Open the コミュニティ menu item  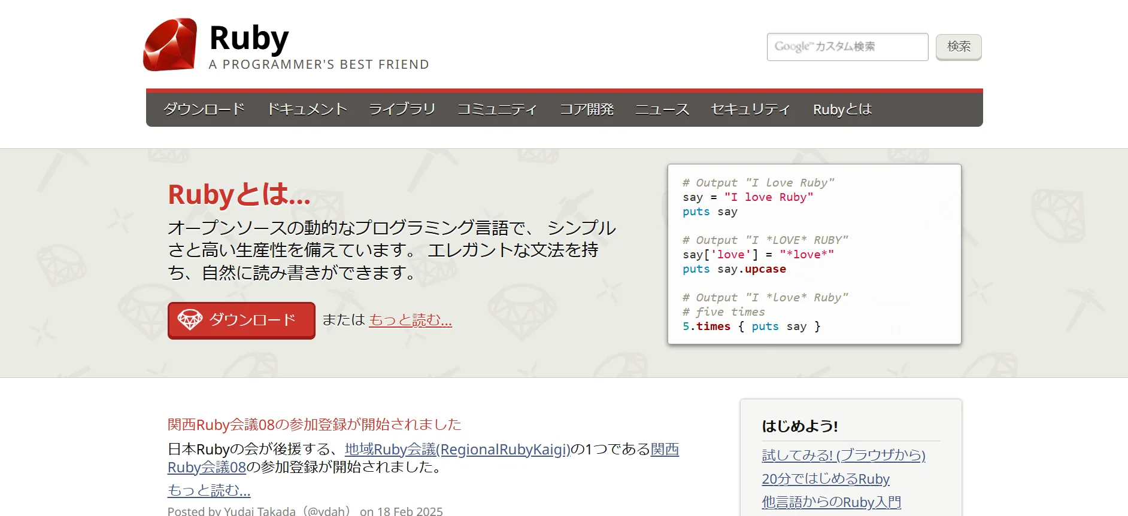pyautogui.click(x=497, y=109)
